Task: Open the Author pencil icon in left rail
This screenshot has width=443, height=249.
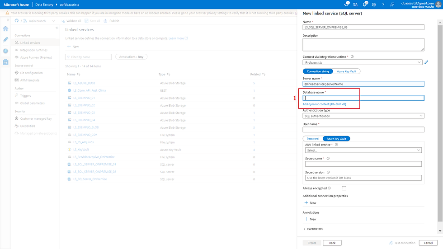Action: [5, 39]
